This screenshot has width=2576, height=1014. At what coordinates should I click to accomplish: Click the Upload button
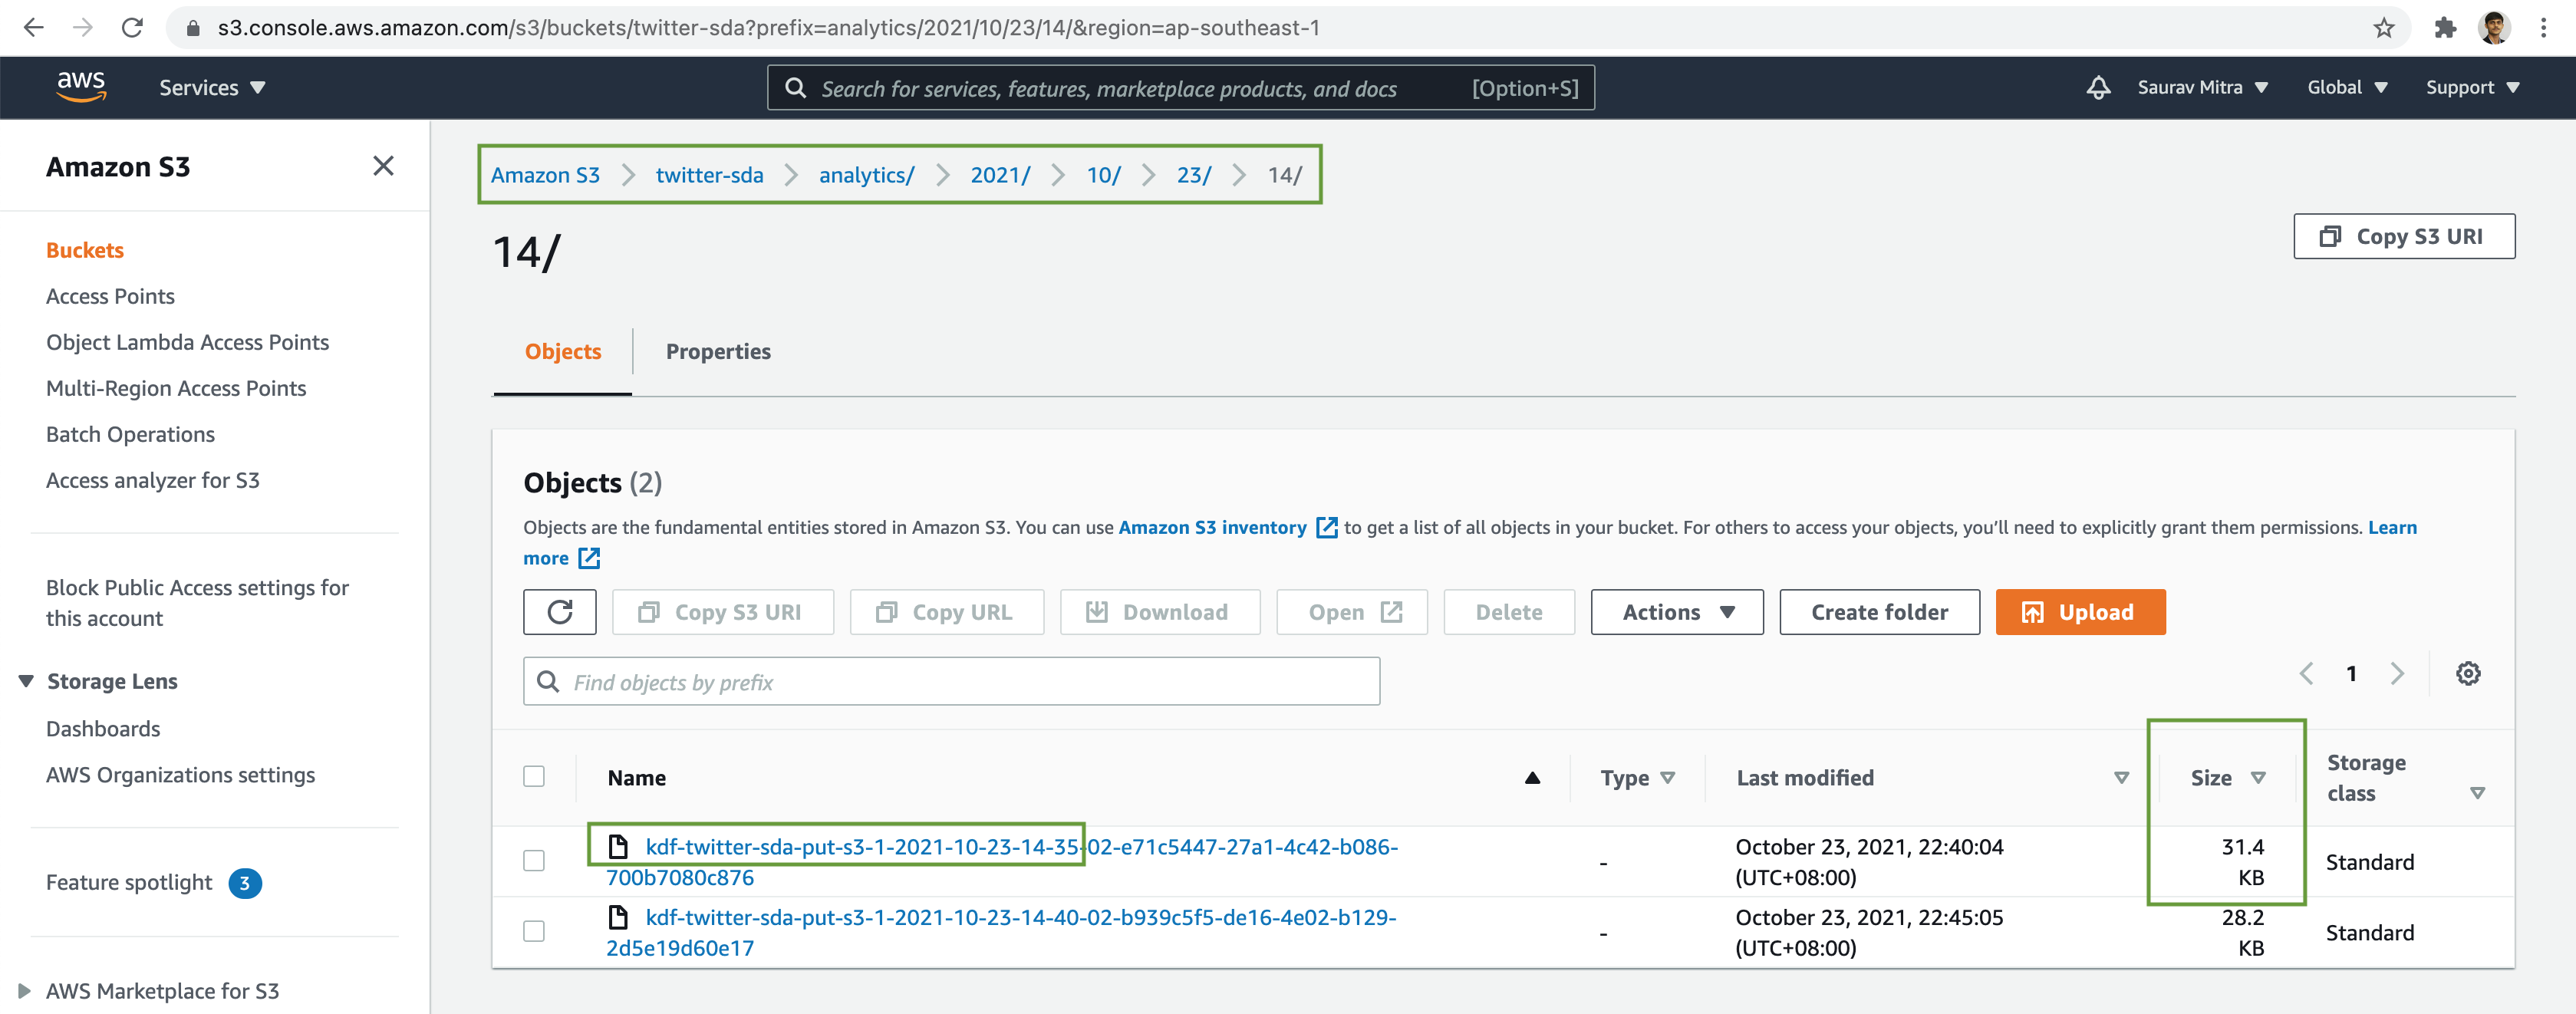click(x=2080, y=612)
